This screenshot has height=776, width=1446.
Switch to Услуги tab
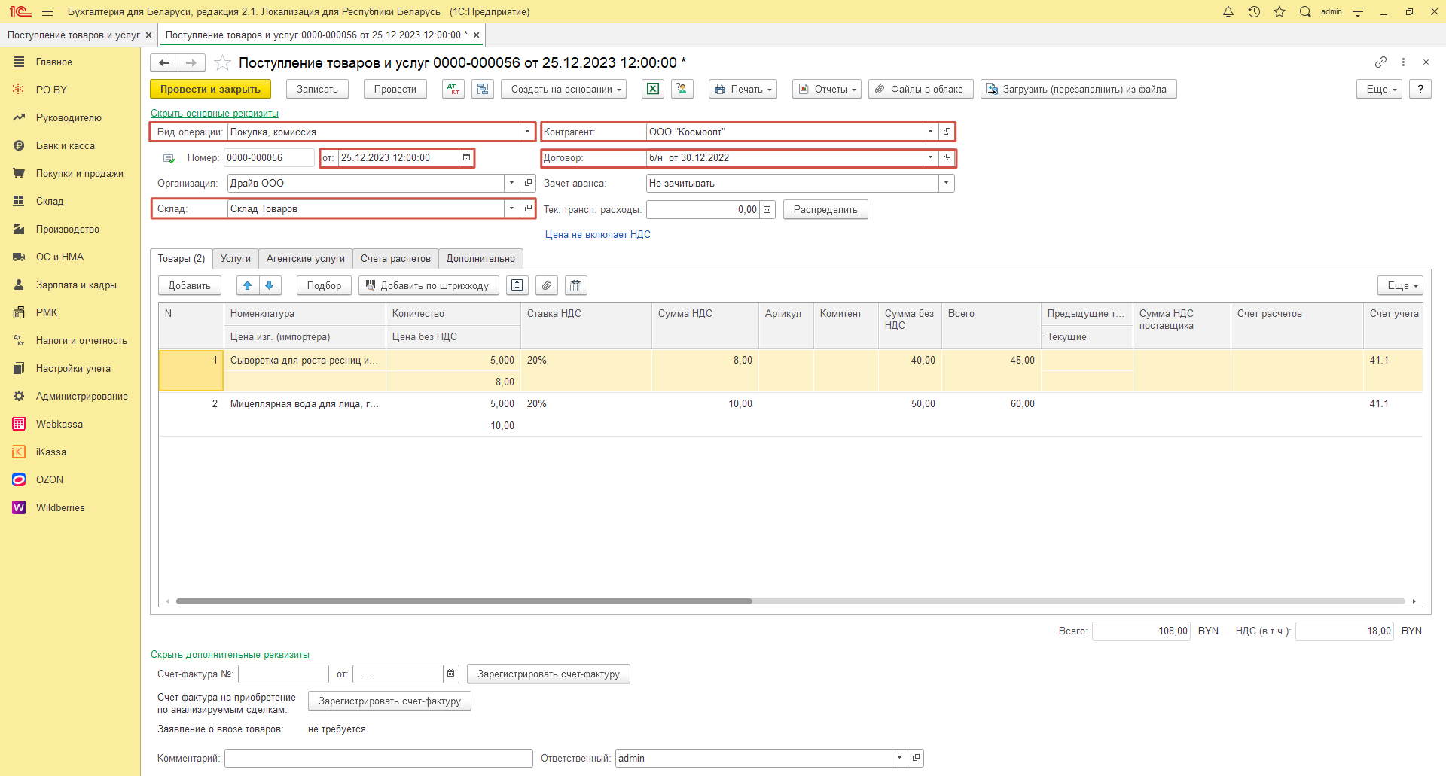236,258
